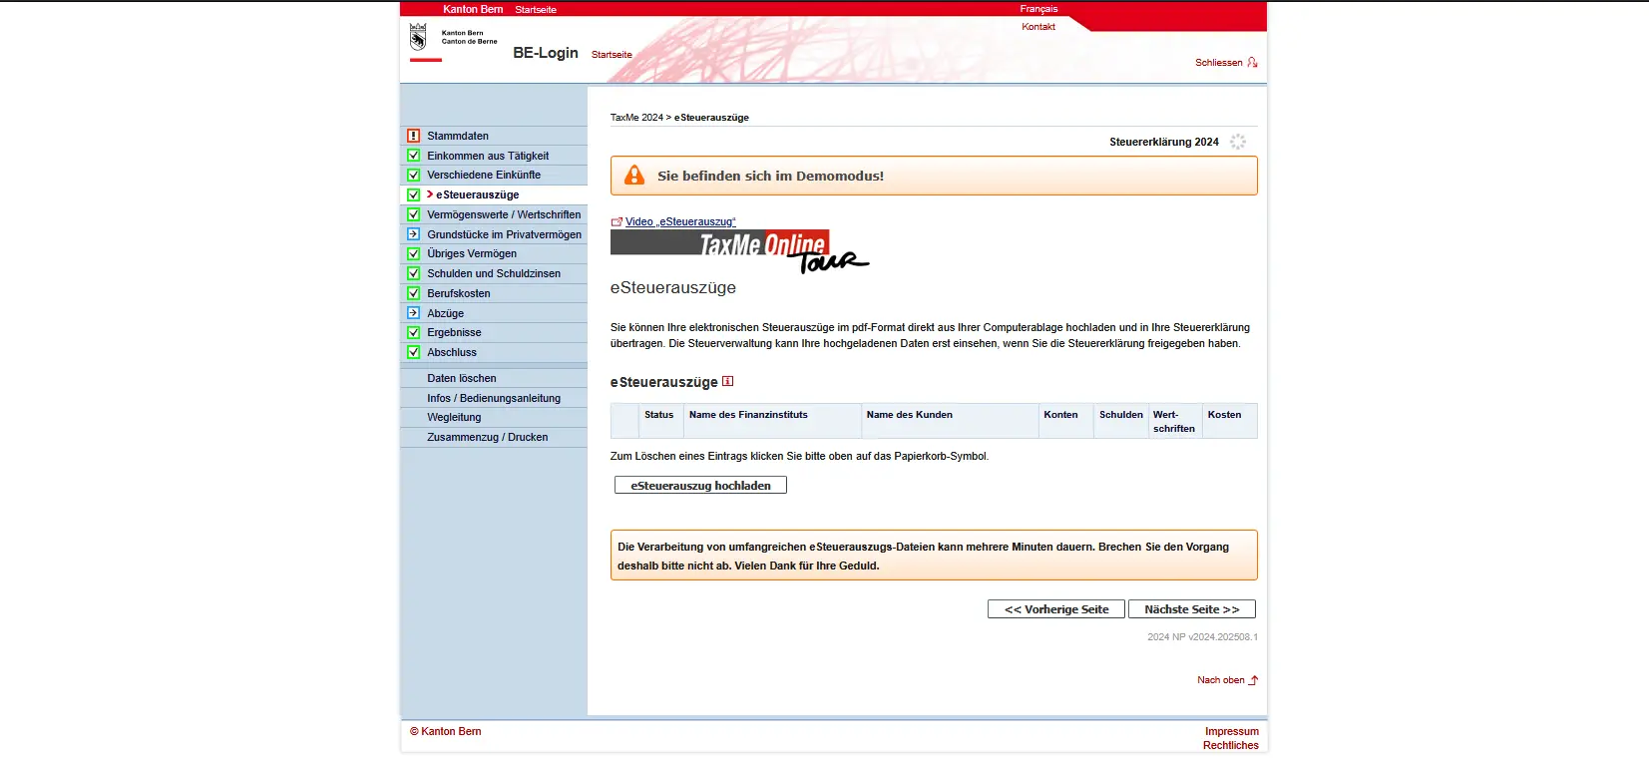Click TaxMe 2024 in the breadcrumb
This screenshot has height=759, width=1649.
(636, 118)
